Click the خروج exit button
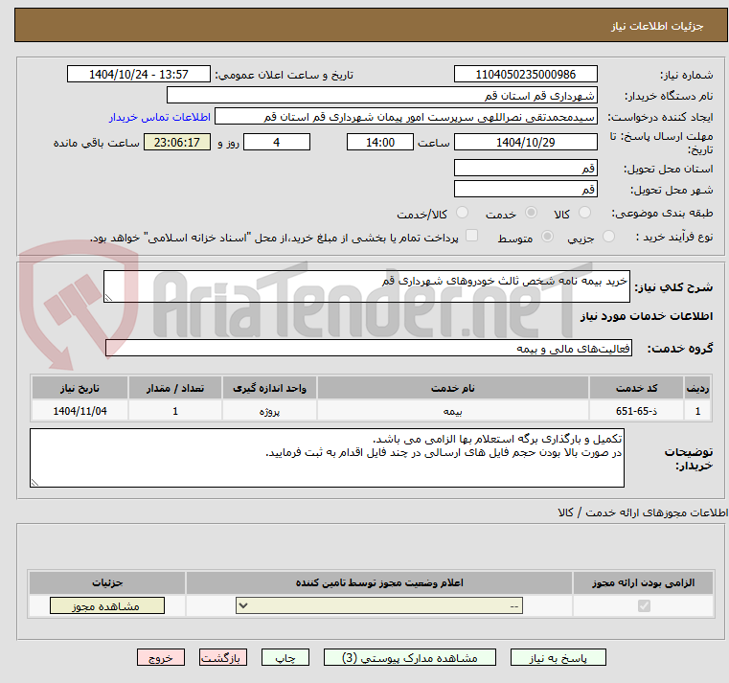This screenshot has width=729, height=683. [161, 658]
